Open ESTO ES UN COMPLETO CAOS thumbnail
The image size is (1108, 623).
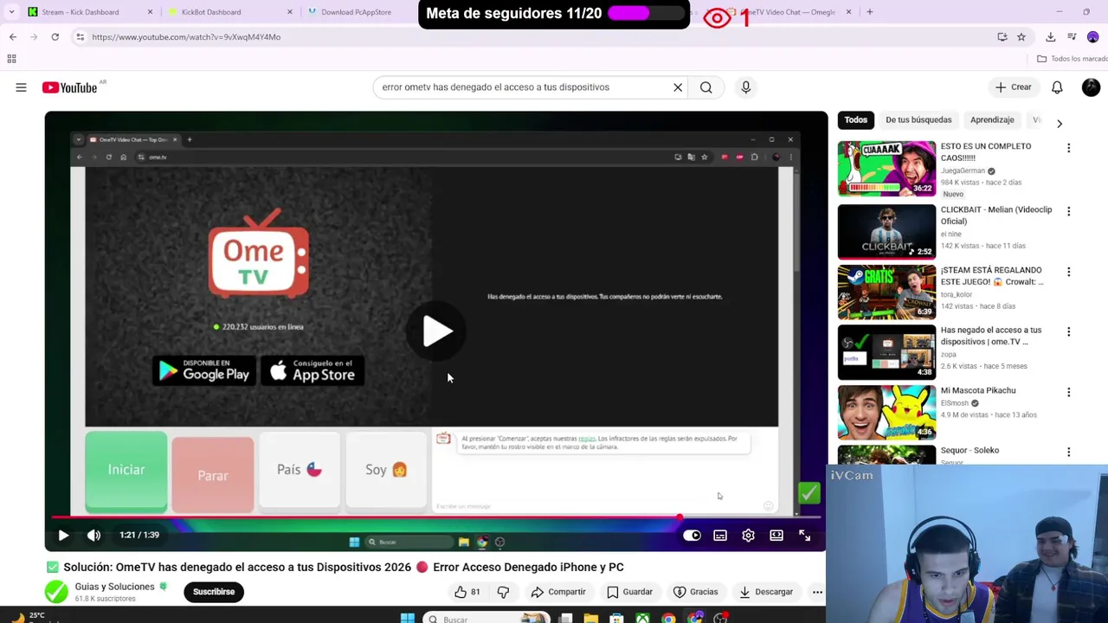pyautogui.click(x=886, y=169)
